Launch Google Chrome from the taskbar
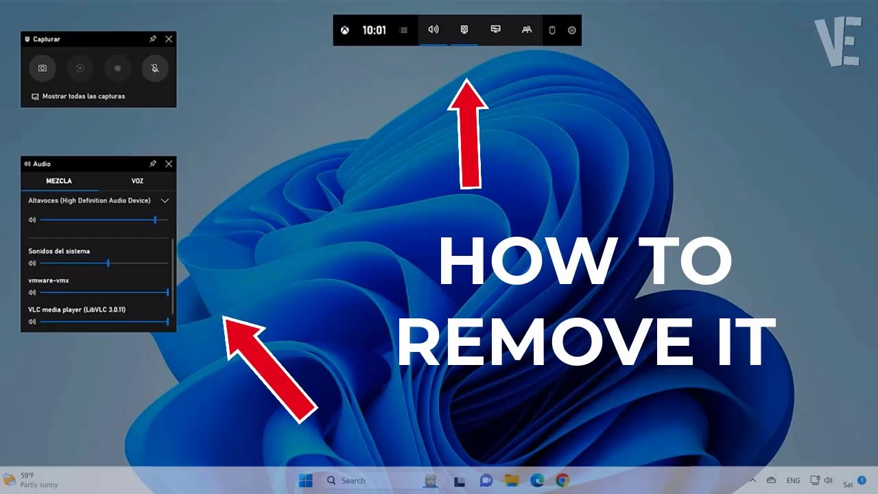This screenshot has height=494, width=878. 562,480
